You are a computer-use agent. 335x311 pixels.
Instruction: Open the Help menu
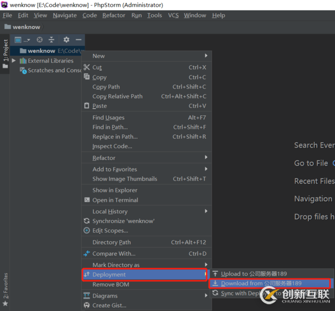(x=218, y=16)
